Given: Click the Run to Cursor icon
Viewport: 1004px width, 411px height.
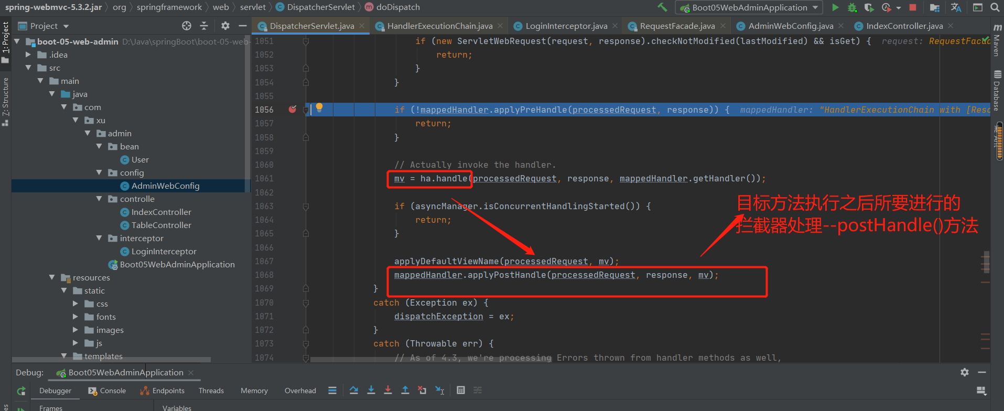Looking at the screenshot, I should [440, 390].
